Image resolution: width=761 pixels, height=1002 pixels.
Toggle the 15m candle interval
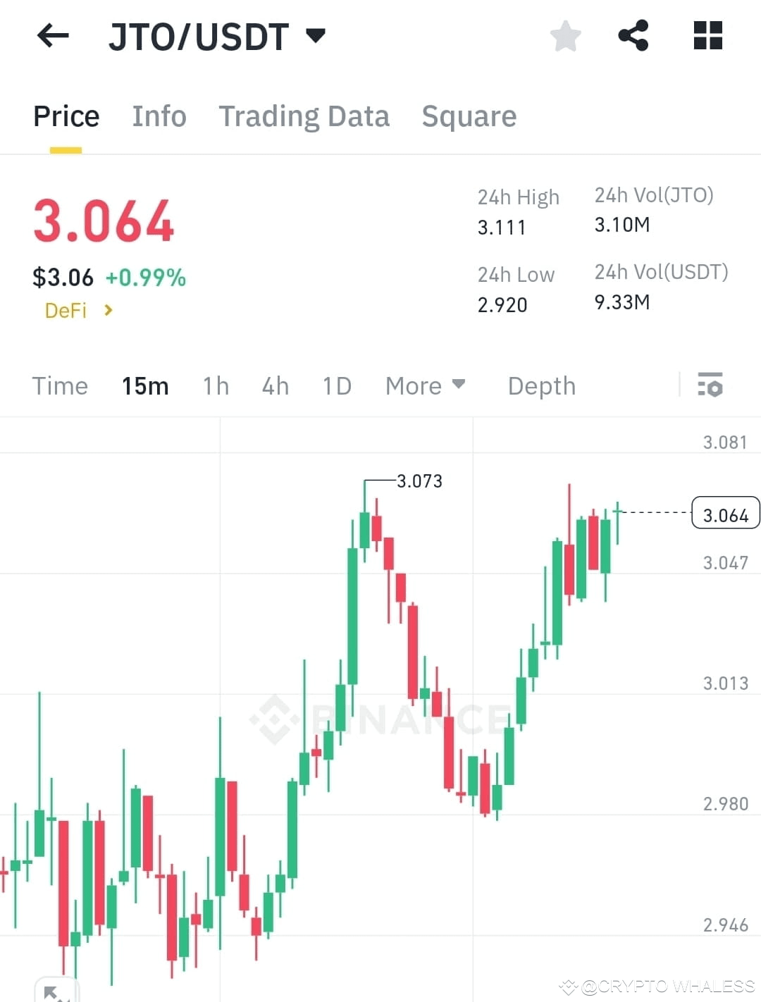click(144, 385)
